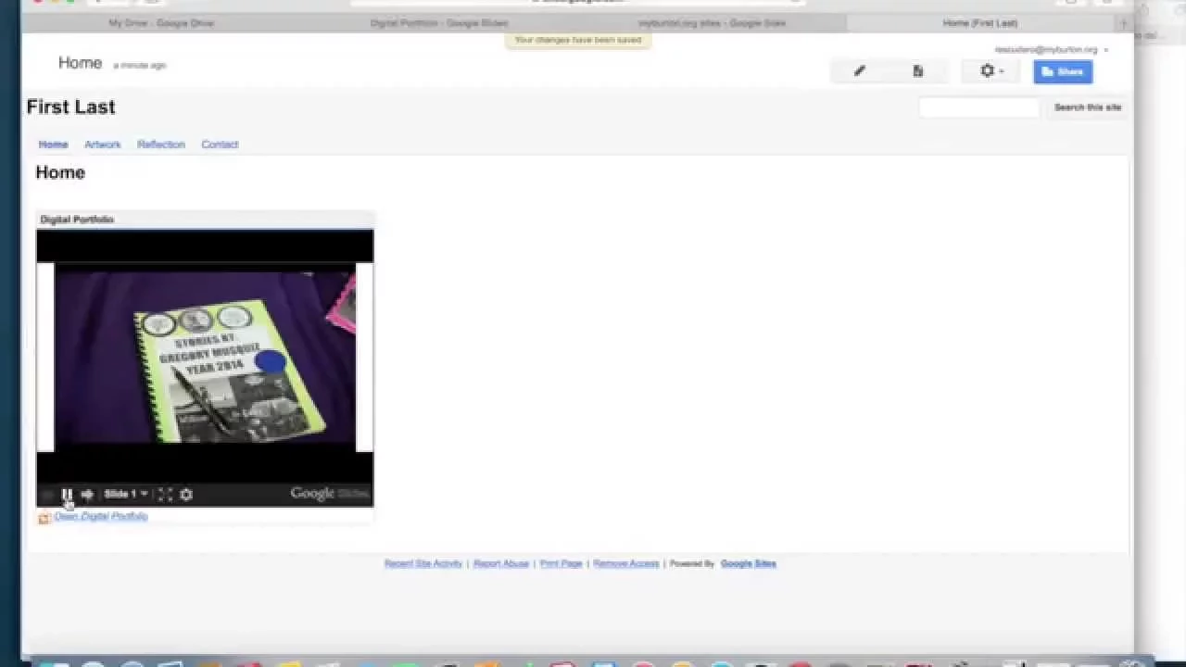Click the Google Sites footer link
This screenshot has height=667, width=1186.
(749, 563)
